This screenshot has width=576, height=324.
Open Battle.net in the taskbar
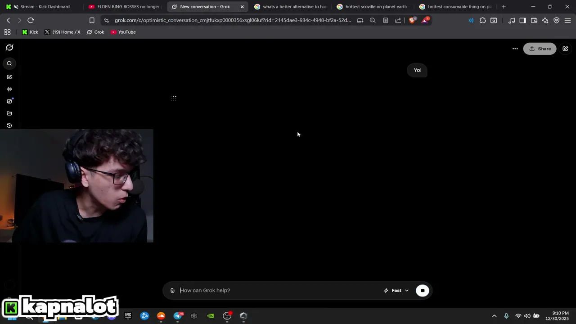click(144, 316)
